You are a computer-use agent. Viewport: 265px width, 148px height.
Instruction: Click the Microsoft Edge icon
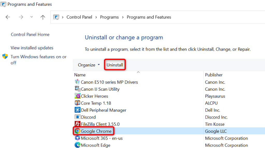(x=77, y=145)
